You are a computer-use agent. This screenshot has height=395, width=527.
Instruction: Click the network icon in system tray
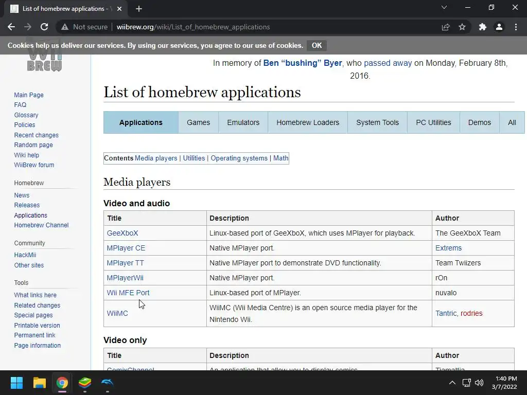point(466,383)
